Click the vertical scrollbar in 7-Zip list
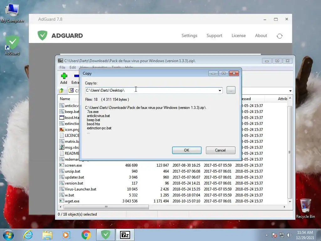321x241 pixels. pyautogui.click(x=290, y=152)
